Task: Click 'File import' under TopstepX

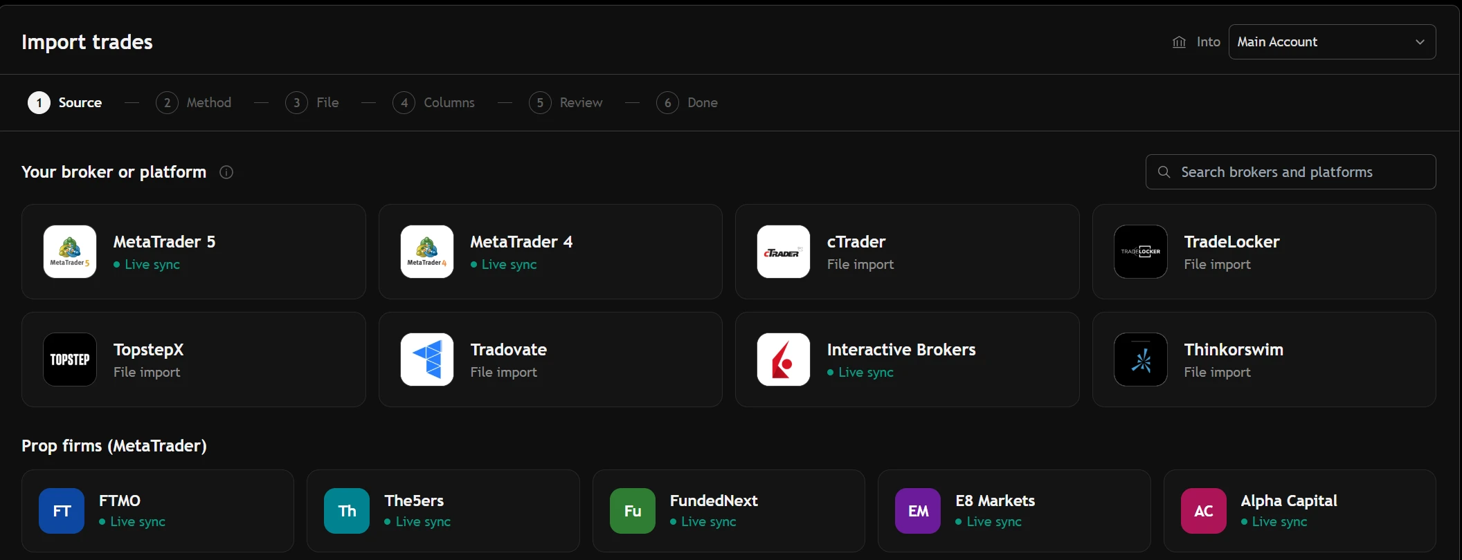Action: [x=147, y=373]
